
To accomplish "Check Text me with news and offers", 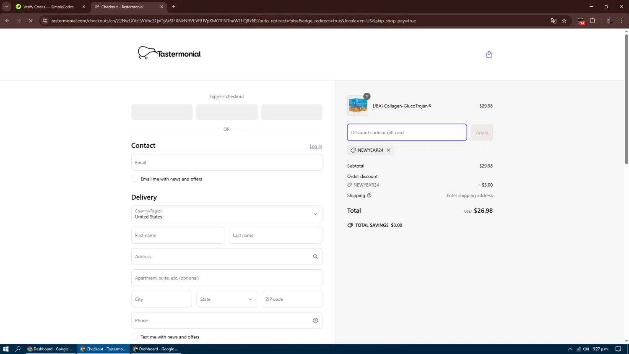I will 135,337.
